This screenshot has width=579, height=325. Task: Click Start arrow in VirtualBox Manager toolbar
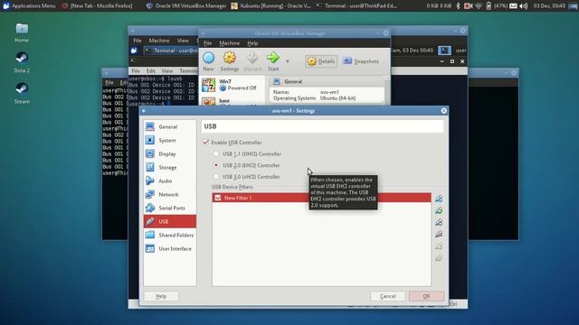[x=273, y=61]
